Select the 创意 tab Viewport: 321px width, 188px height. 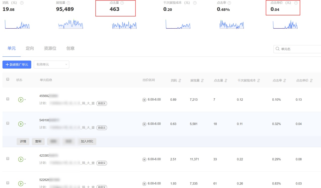[70, 48]
